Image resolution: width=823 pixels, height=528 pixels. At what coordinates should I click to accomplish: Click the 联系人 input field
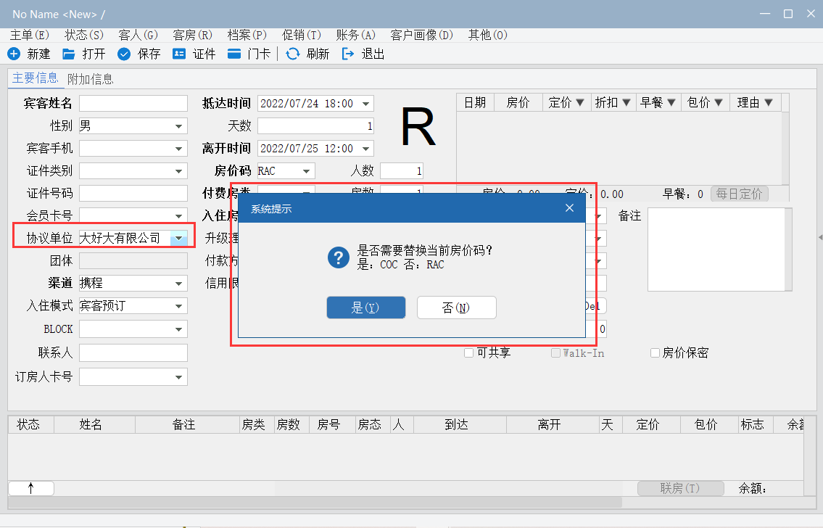133,352
